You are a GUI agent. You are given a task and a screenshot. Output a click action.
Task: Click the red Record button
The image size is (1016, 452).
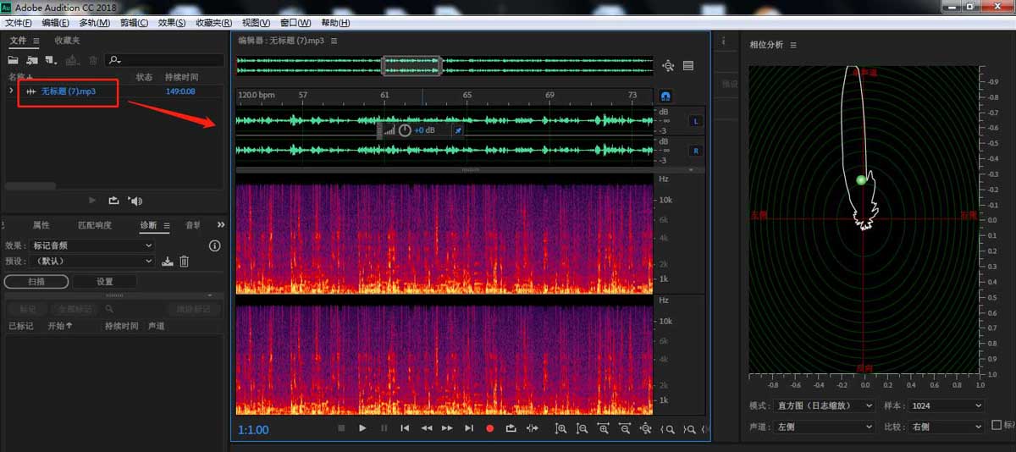[x=489, y=428]
